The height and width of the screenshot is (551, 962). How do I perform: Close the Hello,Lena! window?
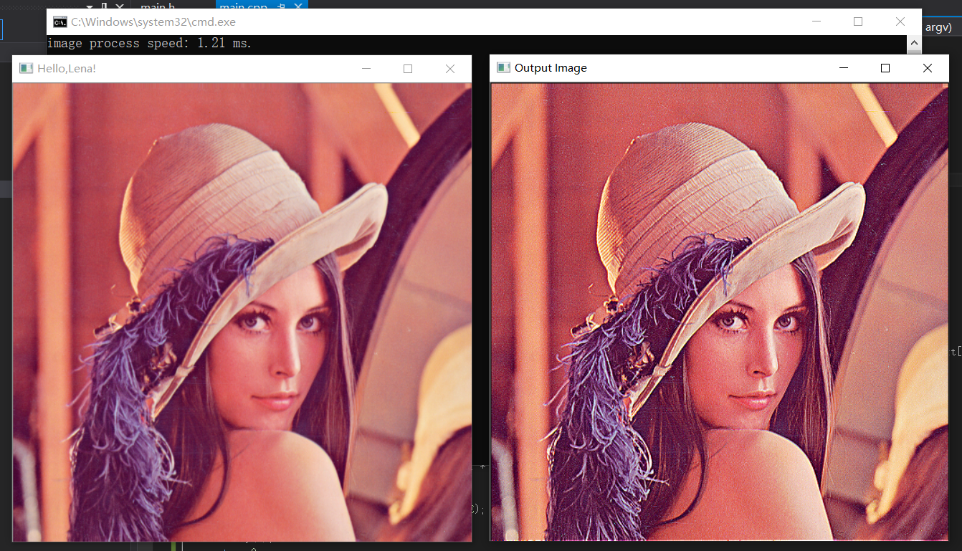pos(450,69)
